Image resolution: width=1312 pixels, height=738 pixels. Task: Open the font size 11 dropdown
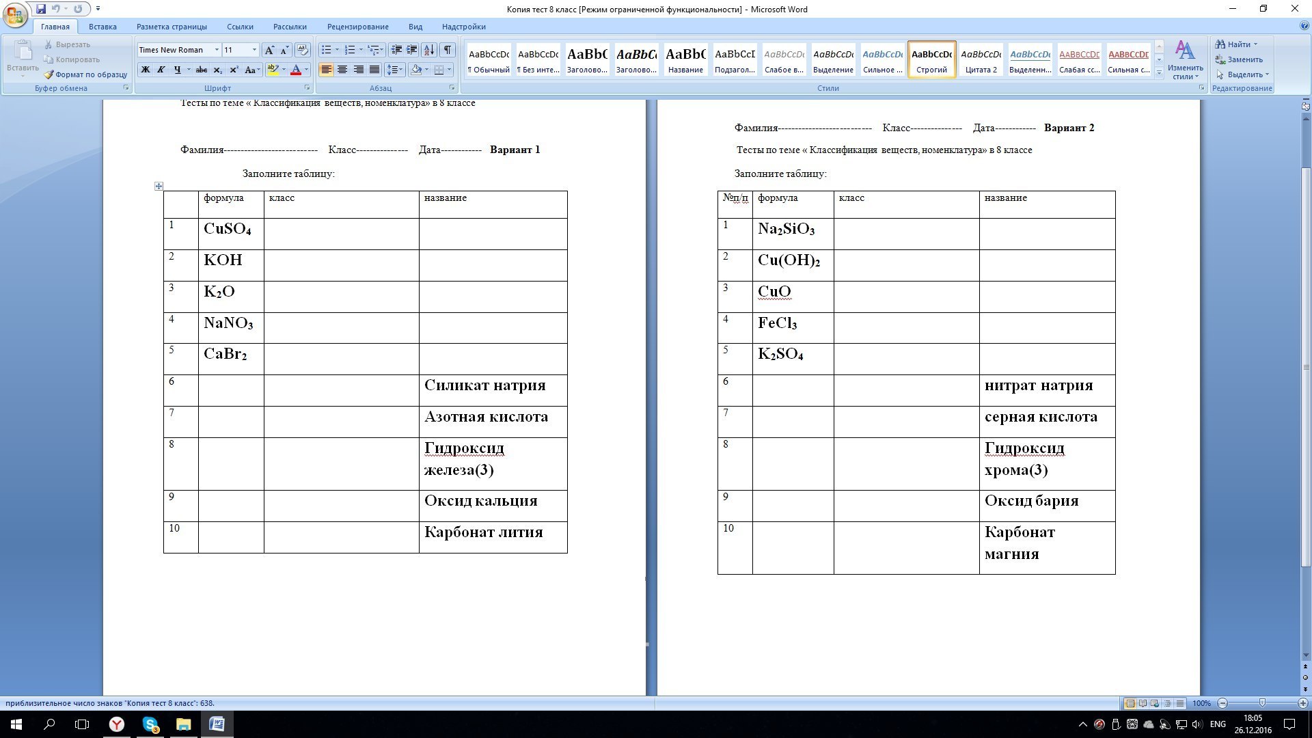(x=254, y=50)
